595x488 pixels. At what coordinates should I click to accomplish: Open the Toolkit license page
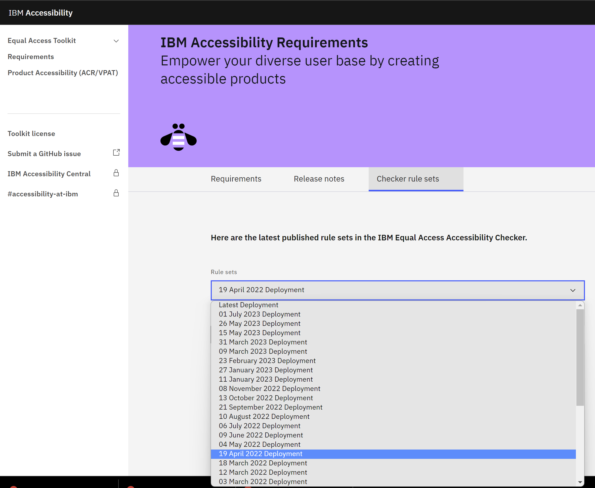click(31, 134)
